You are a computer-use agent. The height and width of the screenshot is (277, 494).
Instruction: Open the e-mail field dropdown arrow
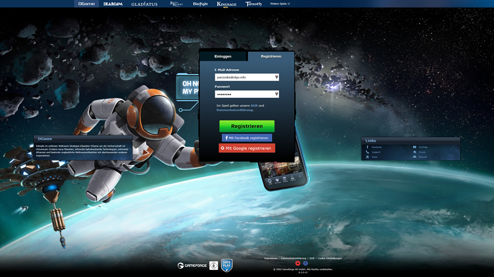[276, 77]
